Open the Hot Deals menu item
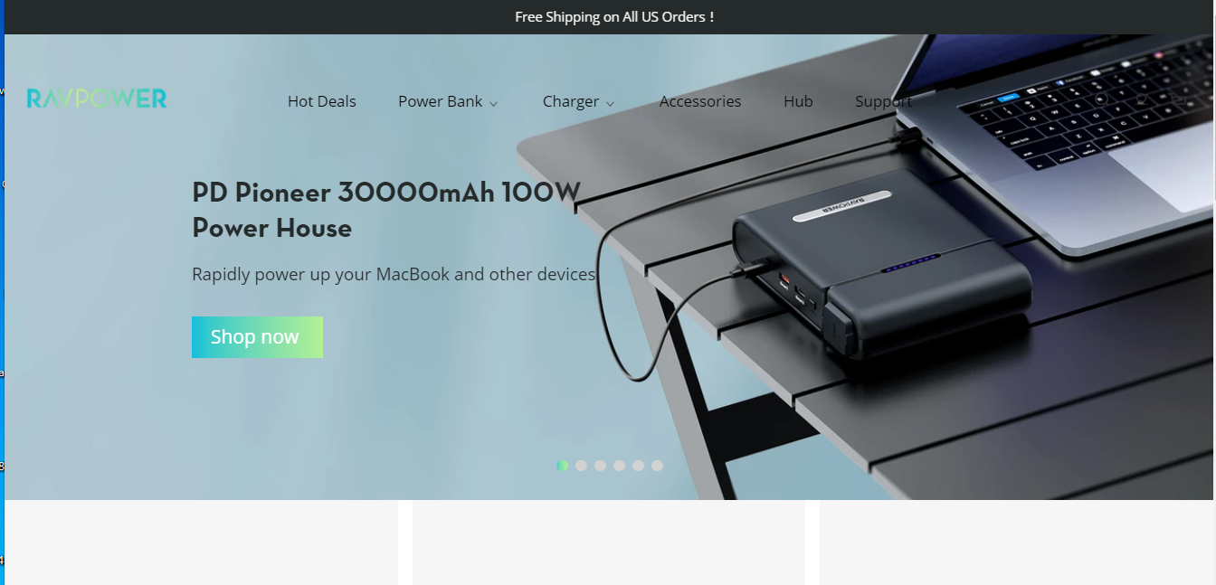 point(322,101)
